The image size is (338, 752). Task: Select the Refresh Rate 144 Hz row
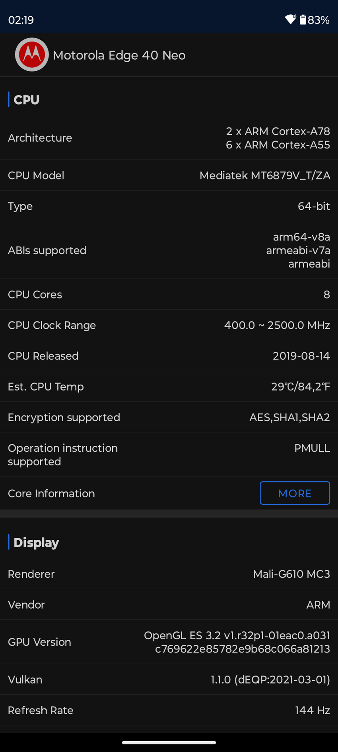[169, 710]
